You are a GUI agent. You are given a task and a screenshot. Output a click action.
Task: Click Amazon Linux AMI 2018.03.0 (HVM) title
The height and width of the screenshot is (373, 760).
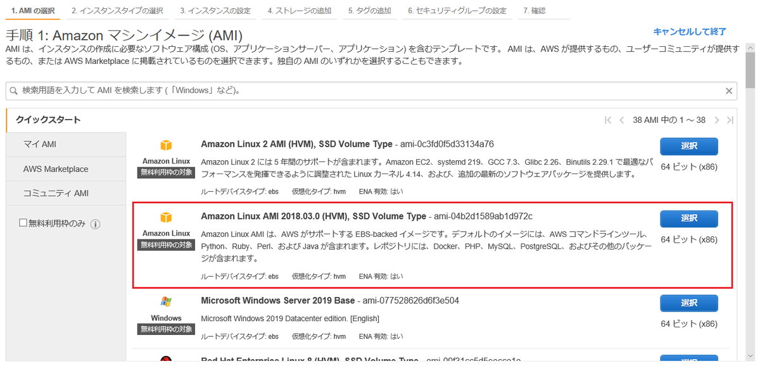313,216
